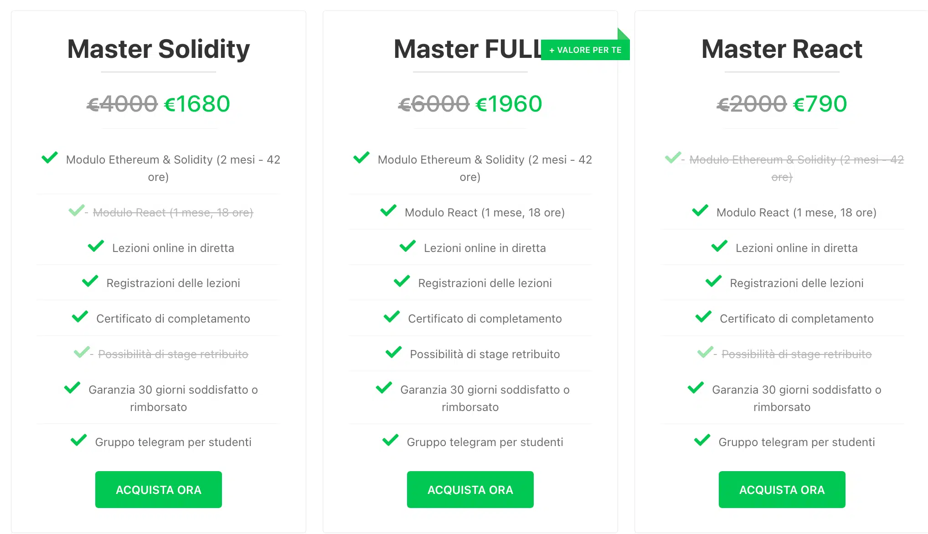928x534 pixels.
Task: Click the checkmark beside Ethereum module in Master Solidity
Action: pyautogui.click(x=50, y=158)
